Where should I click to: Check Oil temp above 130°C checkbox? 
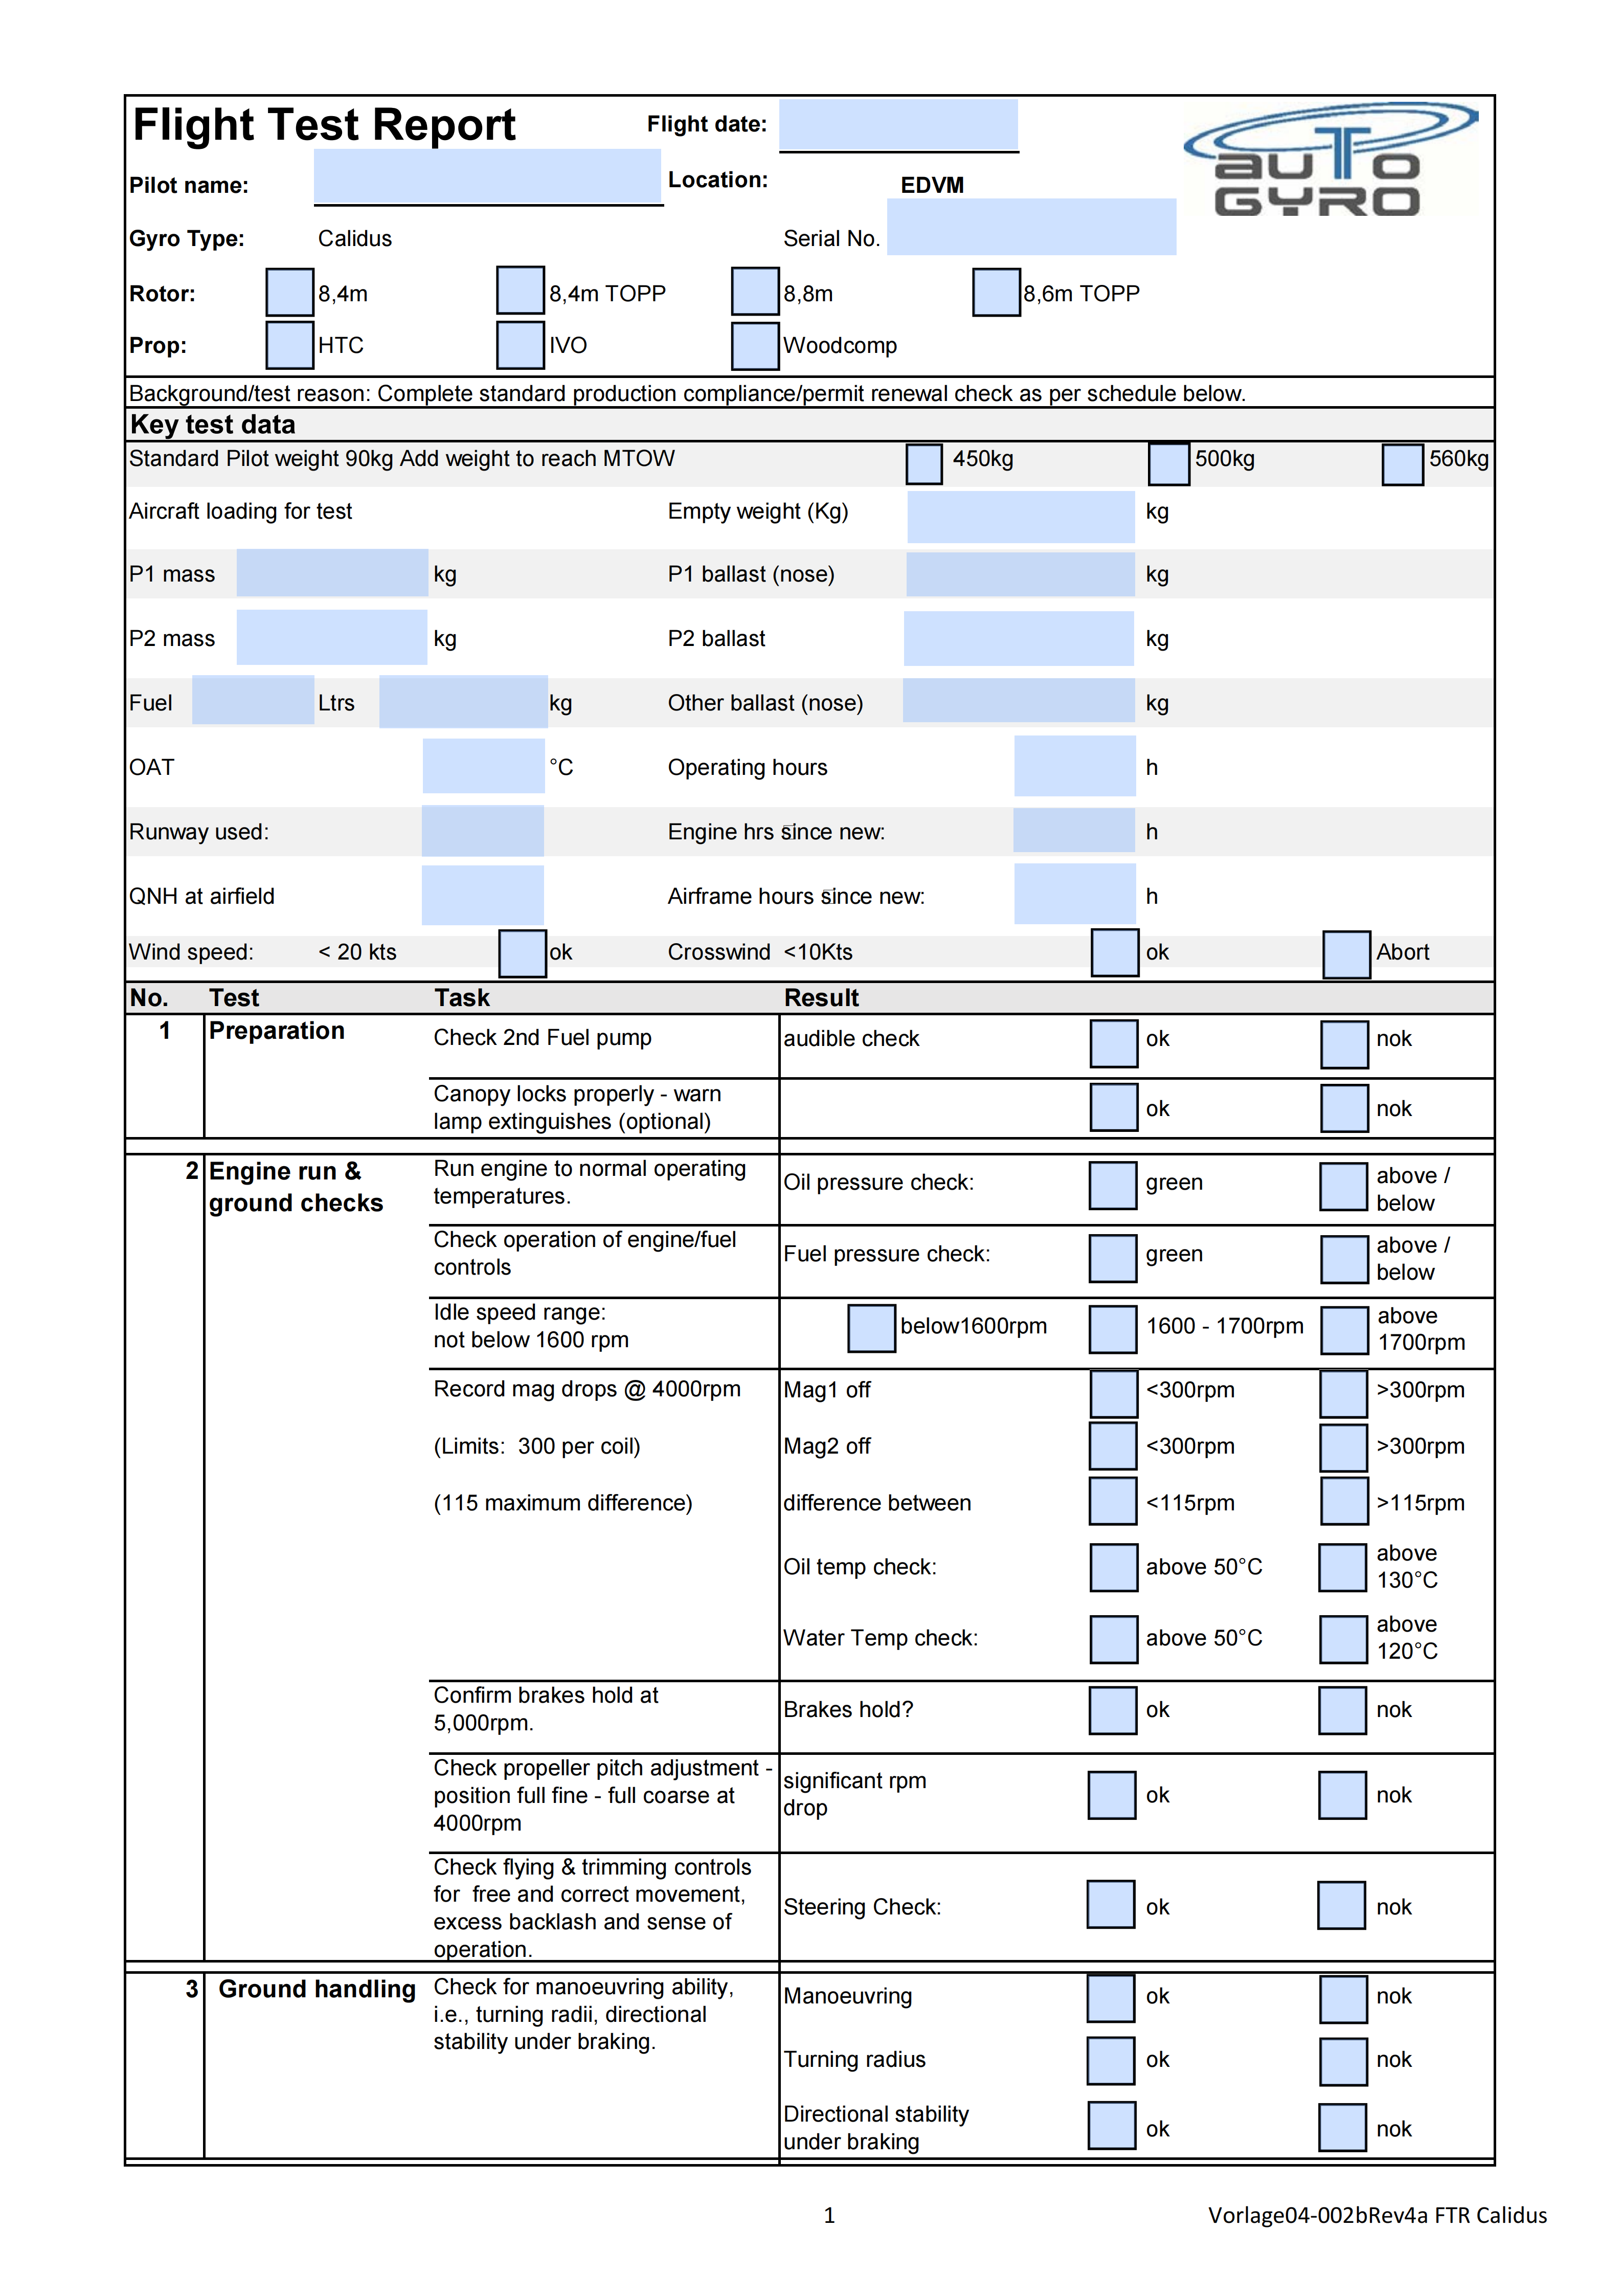point(1343,1567)
